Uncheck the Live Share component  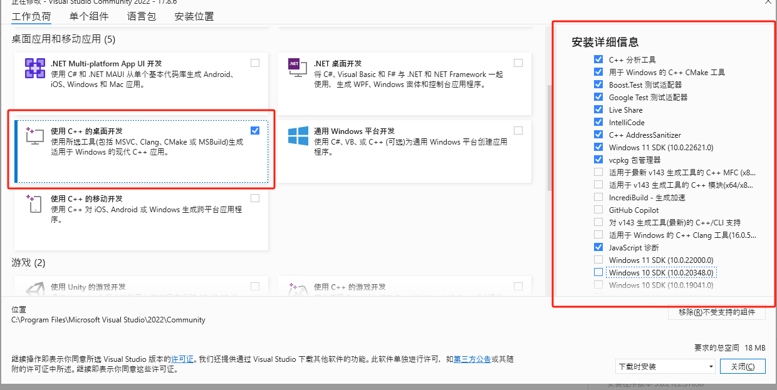click(x=598, y=110)
